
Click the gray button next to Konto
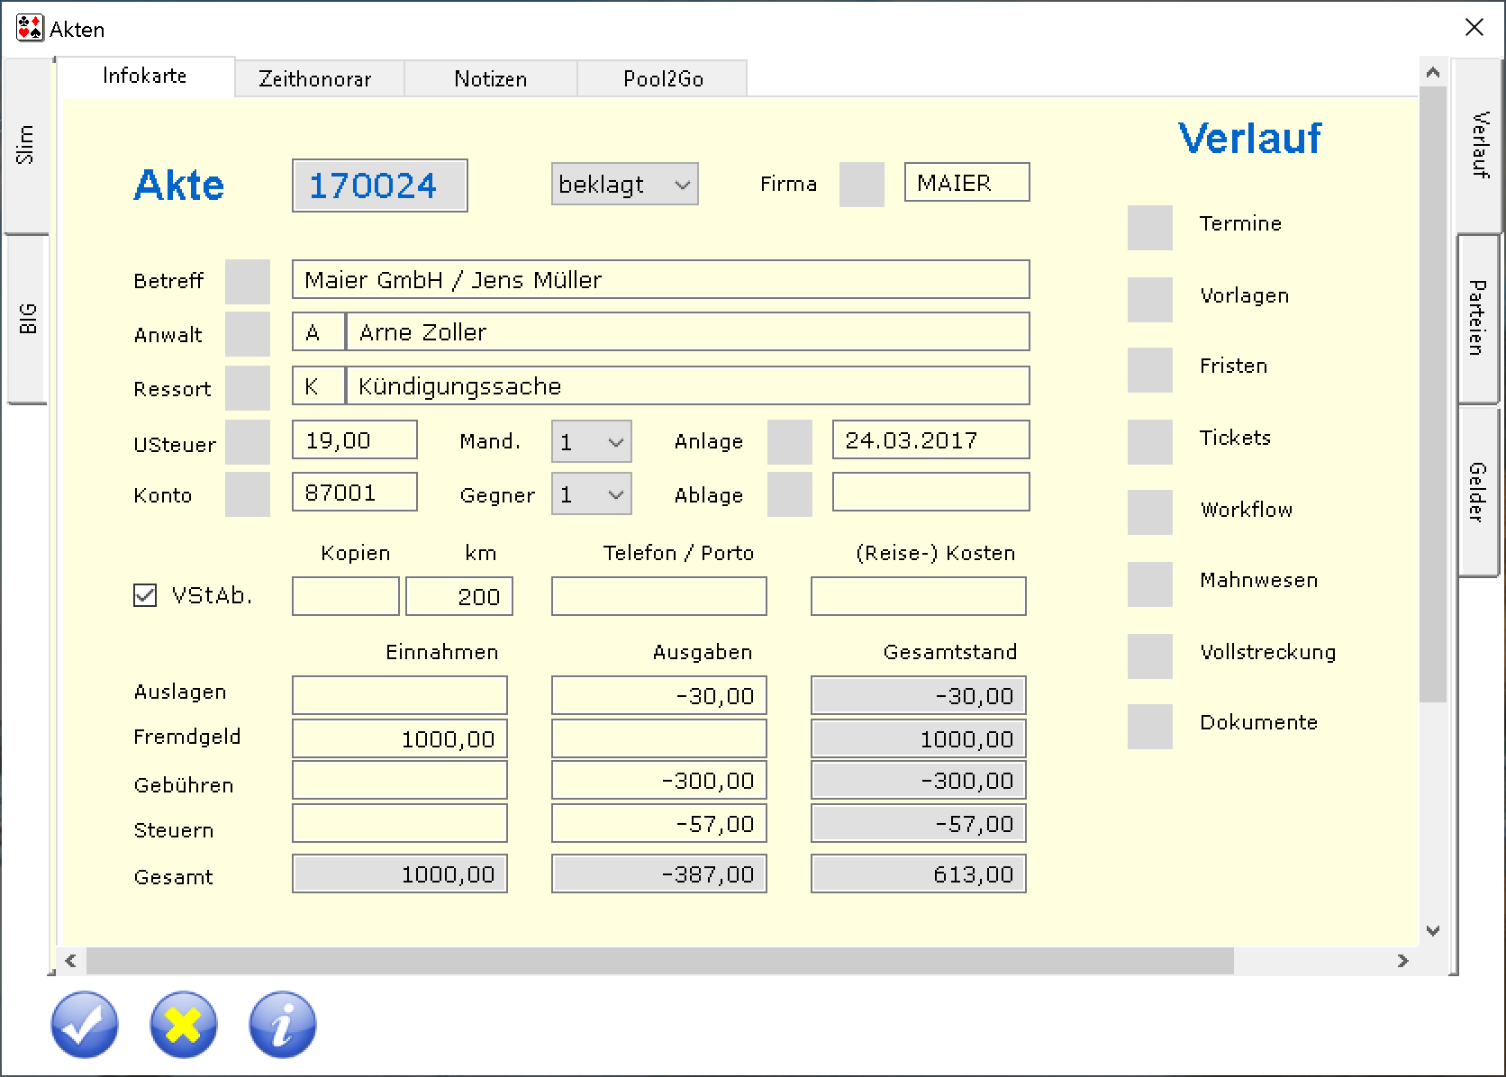click(x=248, y=494)
